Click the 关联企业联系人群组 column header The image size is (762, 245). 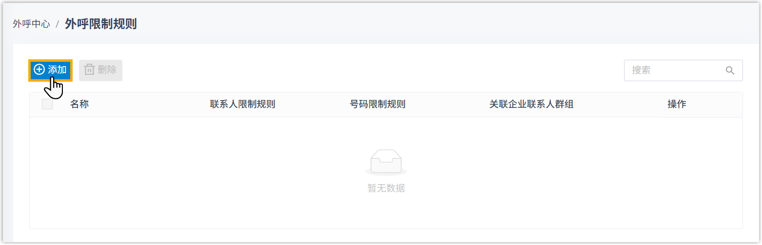(x=531, y=104)
